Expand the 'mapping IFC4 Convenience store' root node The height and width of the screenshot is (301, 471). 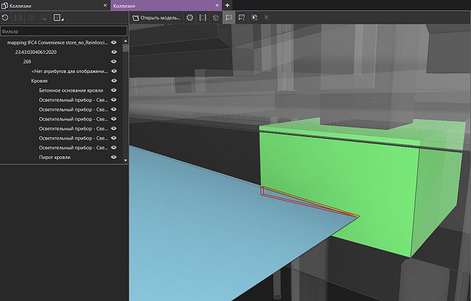pyautogui.click(x=58, y=42)
